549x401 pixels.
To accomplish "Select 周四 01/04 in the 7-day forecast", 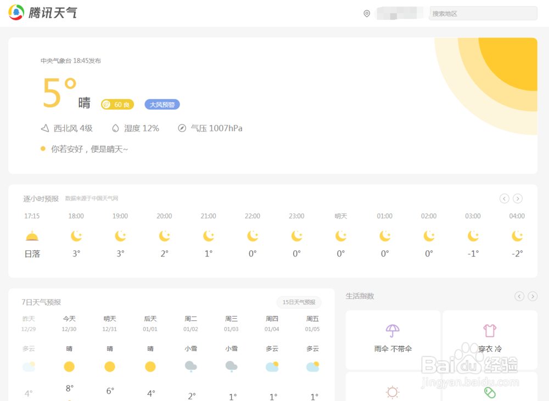I will 272,324.
